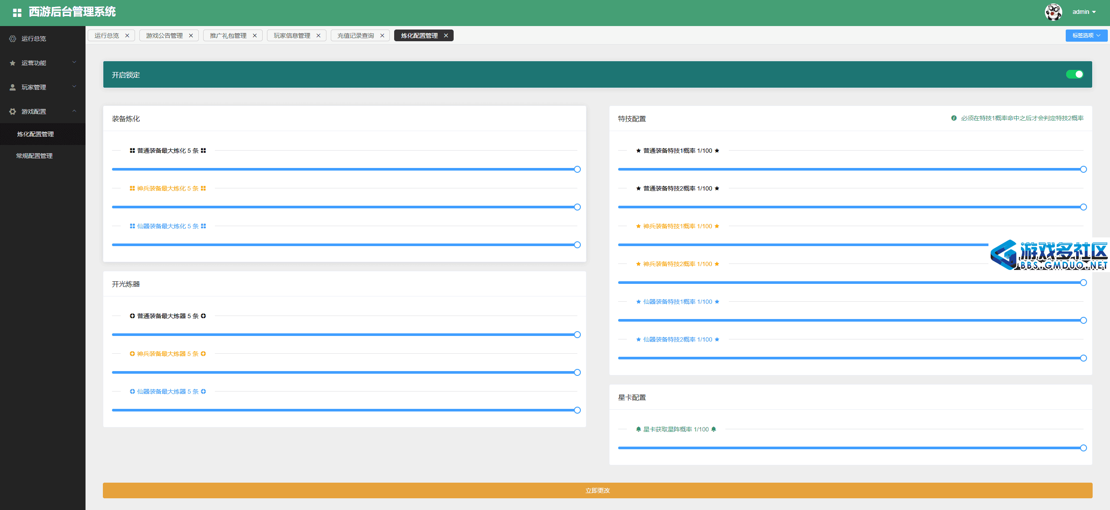Click blue star left of 仙器装备特技1概率
The image size is (1110, 510).
(639, 302)
